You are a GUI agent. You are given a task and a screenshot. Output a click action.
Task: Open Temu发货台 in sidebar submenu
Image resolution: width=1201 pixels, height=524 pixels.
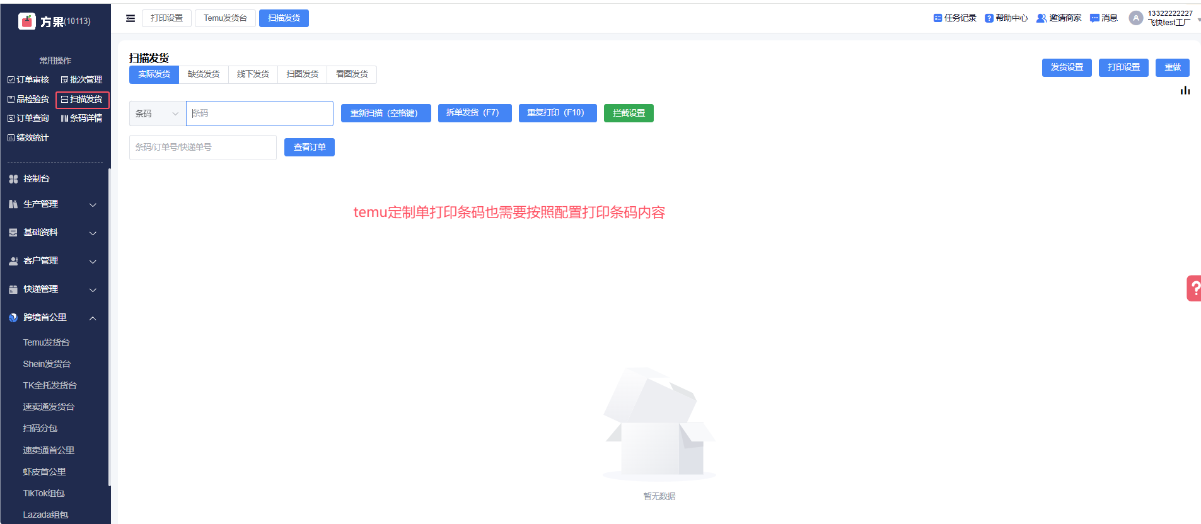click(47, 343)
